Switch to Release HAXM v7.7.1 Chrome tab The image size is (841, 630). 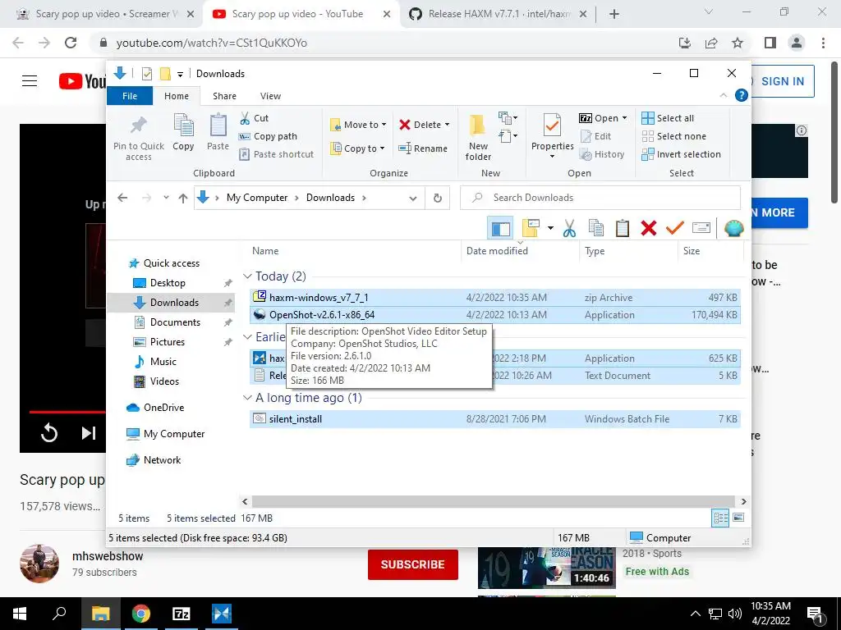497,14
